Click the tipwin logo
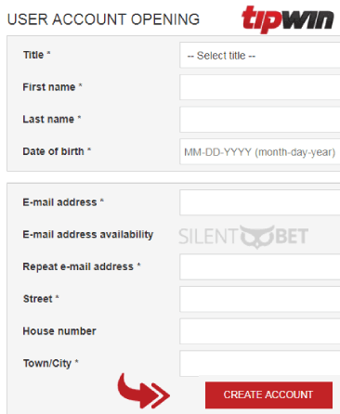Screen dimensions: 340x414 [x=288, y=19]
